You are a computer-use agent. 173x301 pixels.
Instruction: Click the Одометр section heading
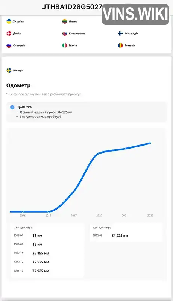(x=18, y=85)
